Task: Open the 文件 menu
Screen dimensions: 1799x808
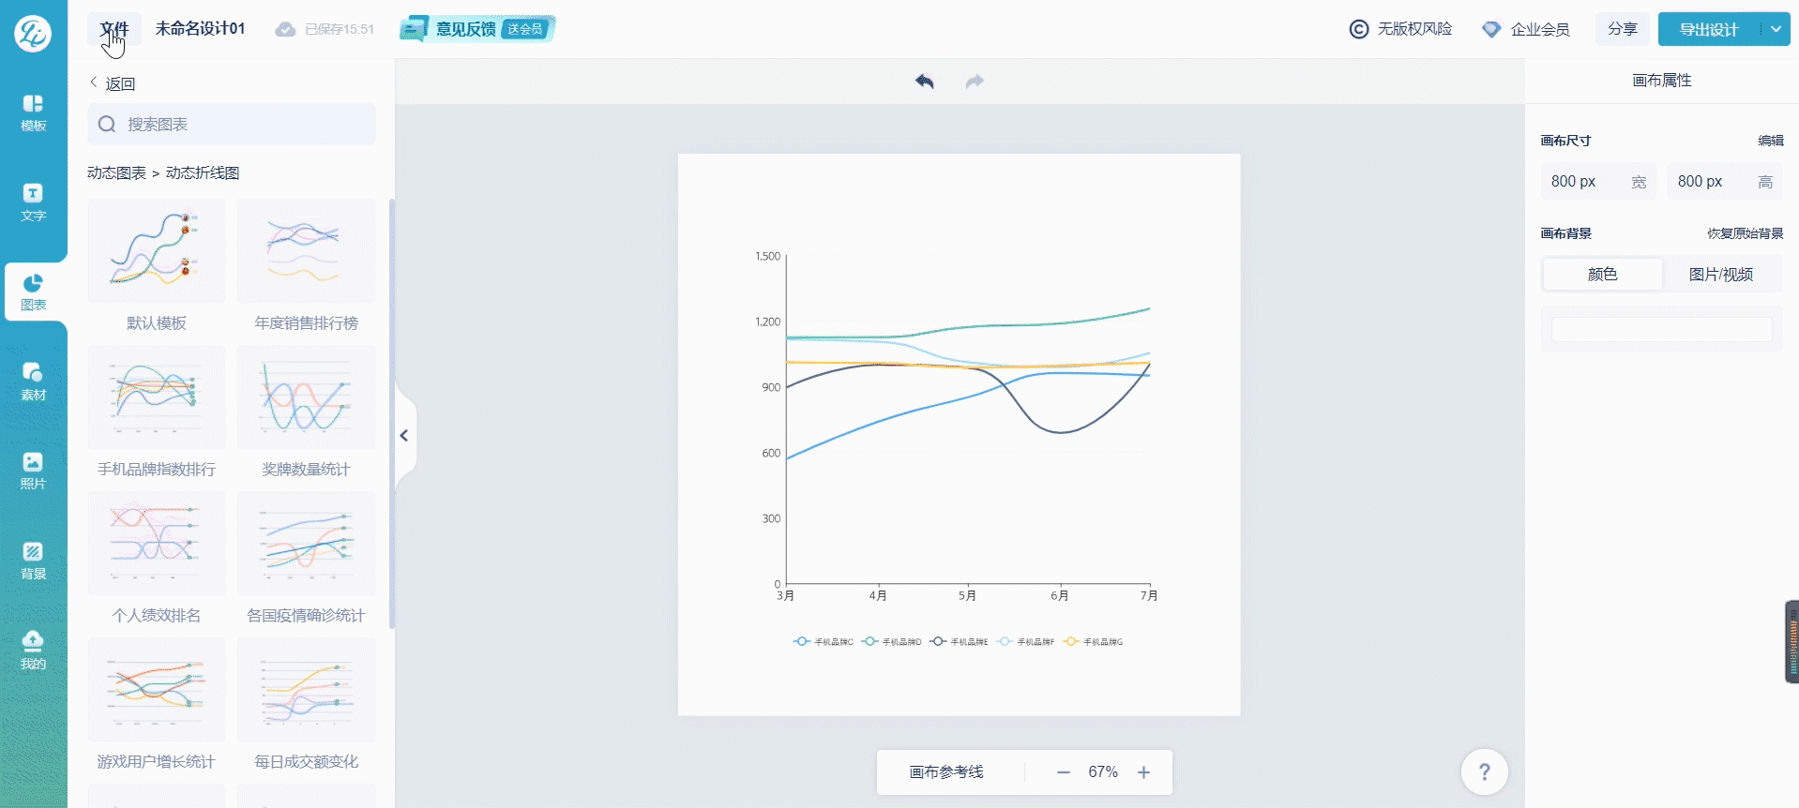Action: pos(114,29)
